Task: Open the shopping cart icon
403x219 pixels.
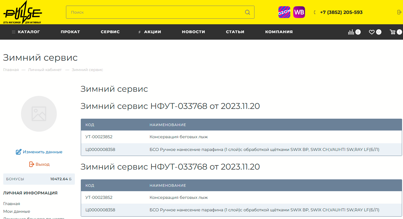Action: point(393,32)
